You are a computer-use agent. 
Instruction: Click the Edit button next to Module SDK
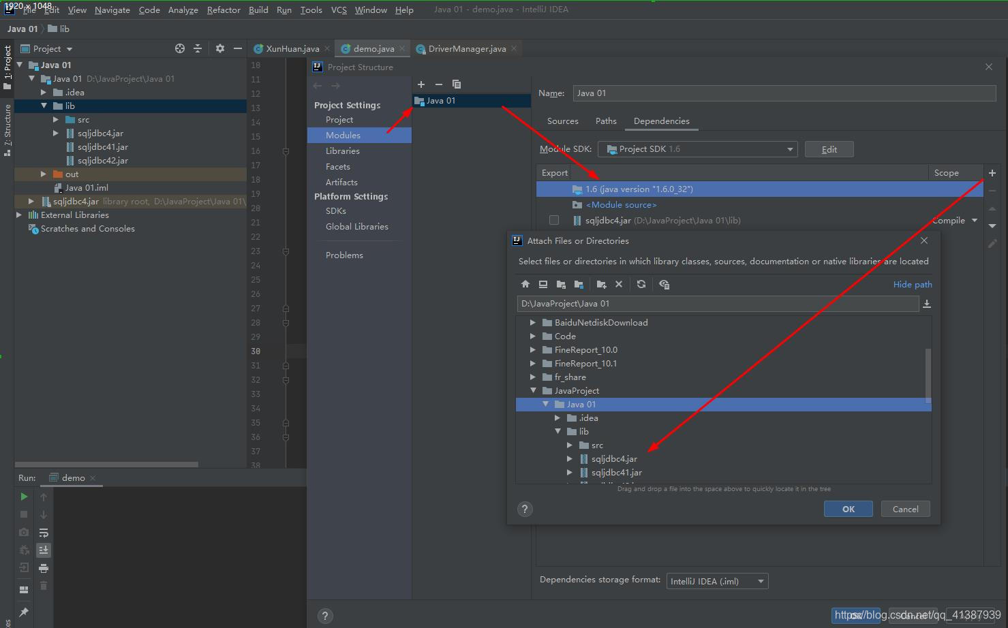click(829, 149)
